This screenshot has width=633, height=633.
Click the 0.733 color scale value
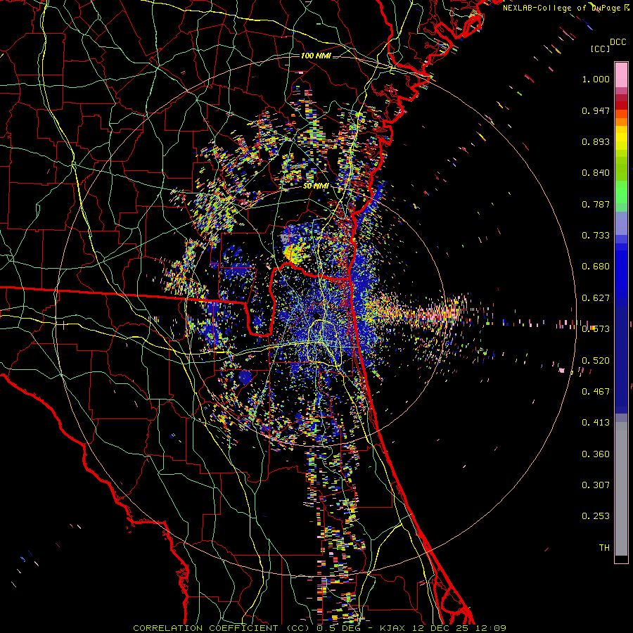596,236
